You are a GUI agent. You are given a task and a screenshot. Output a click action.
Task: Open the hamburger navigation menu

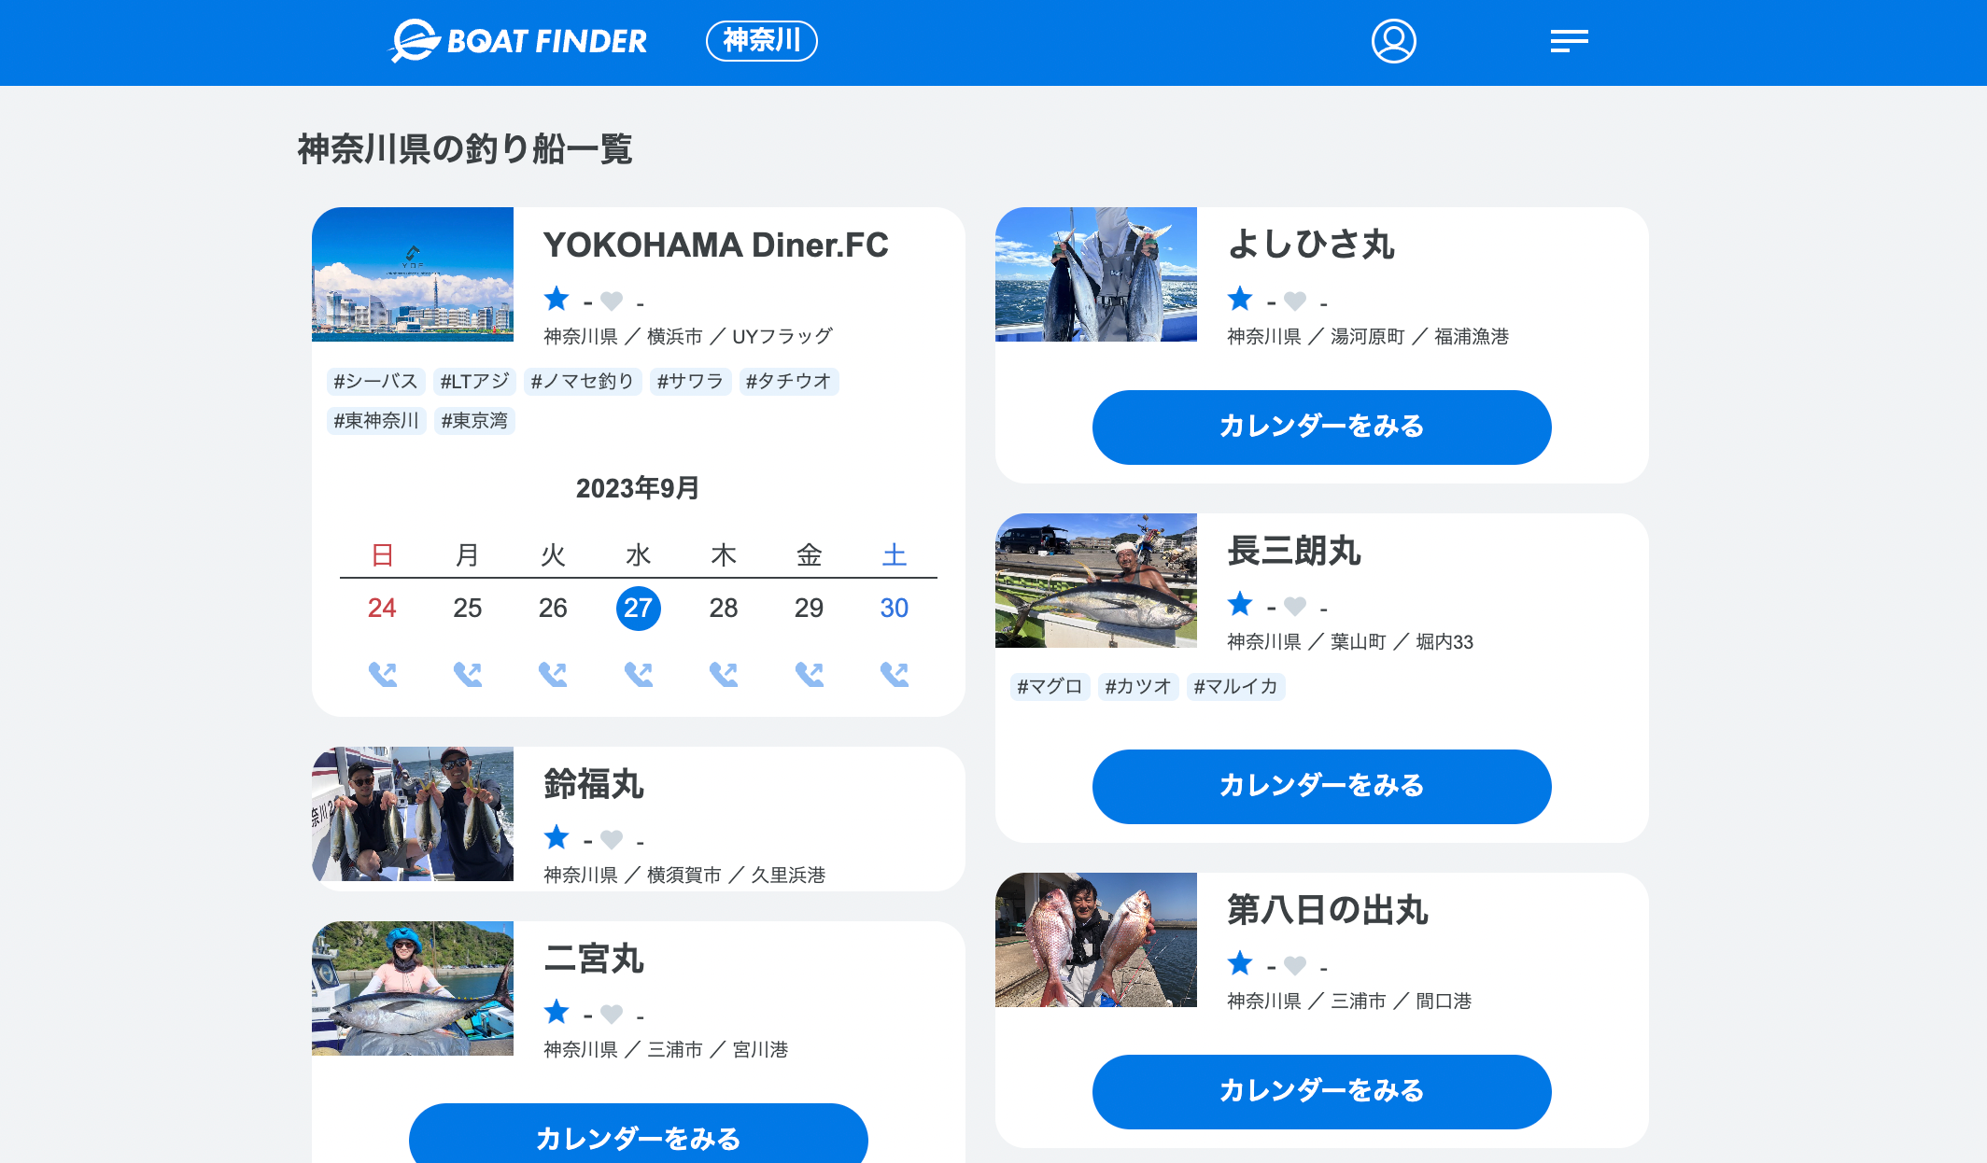click(1570, 39)
